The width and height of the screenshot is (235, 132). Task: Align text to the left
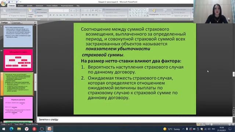click(x=83, y=15)
